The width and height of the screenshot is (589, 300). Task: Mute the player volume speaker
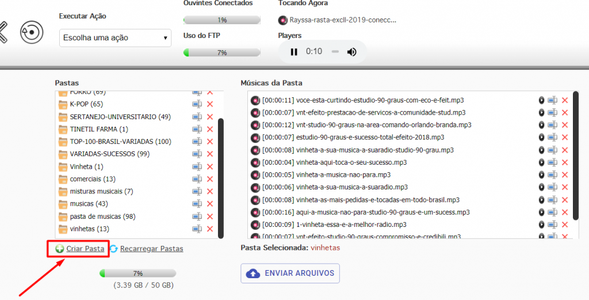click(x=351, y=52)
